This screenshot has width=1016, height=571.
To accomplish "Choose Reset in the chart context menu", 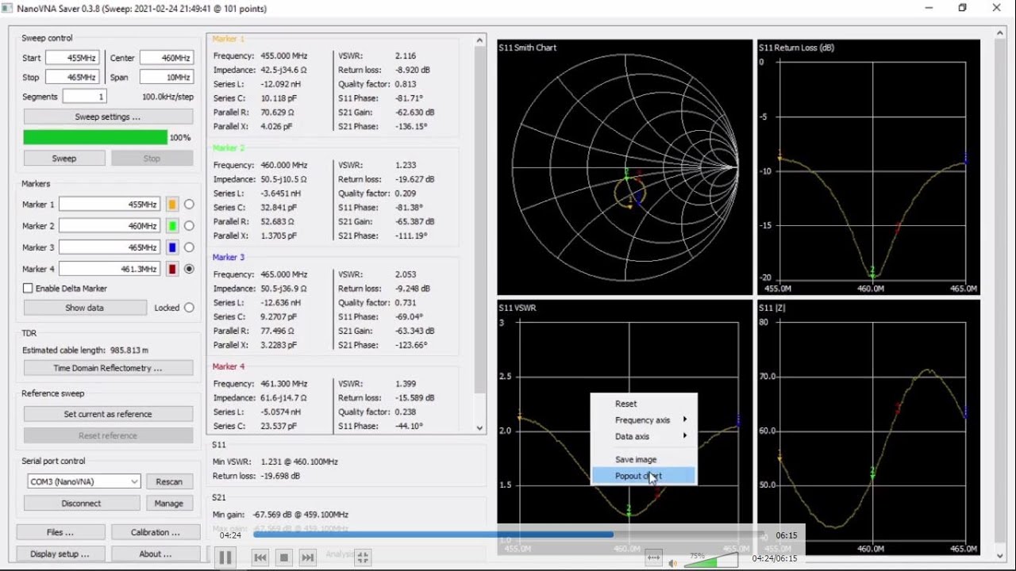I will [644, 404].
